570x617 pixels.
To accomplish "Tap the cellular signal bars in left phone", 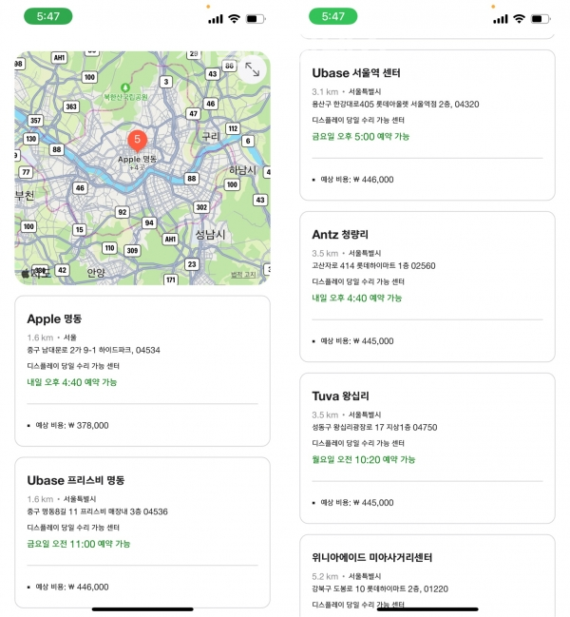I will [x=216, y=19].
